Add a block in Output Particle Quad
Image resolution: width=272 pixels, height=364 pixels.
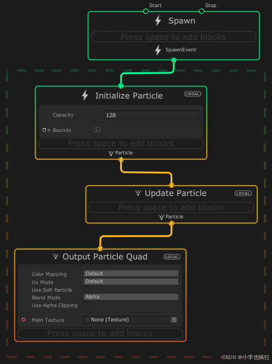(100, 333)
